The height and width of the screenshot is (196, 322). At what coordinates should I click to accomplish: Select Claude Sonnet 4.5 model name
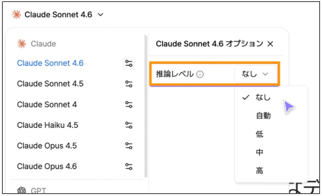[x=50, y=84]
